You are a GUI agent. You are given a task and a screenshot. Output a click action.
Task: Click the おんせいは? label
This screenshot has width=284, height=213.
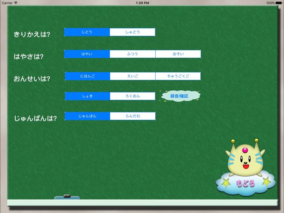32,79
